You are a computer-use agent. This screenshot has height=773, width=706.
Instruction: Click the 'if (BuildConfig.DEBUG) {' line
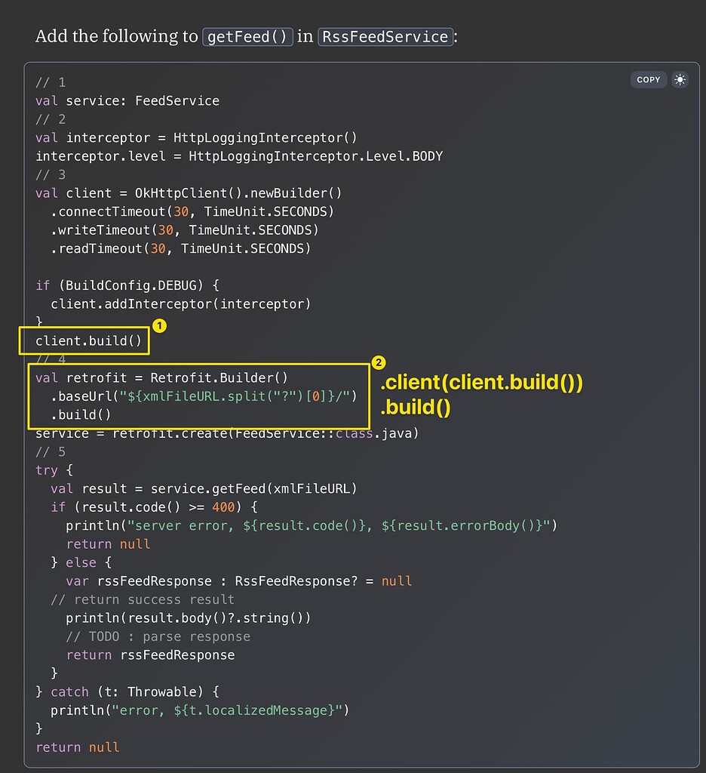pos(127,285)
